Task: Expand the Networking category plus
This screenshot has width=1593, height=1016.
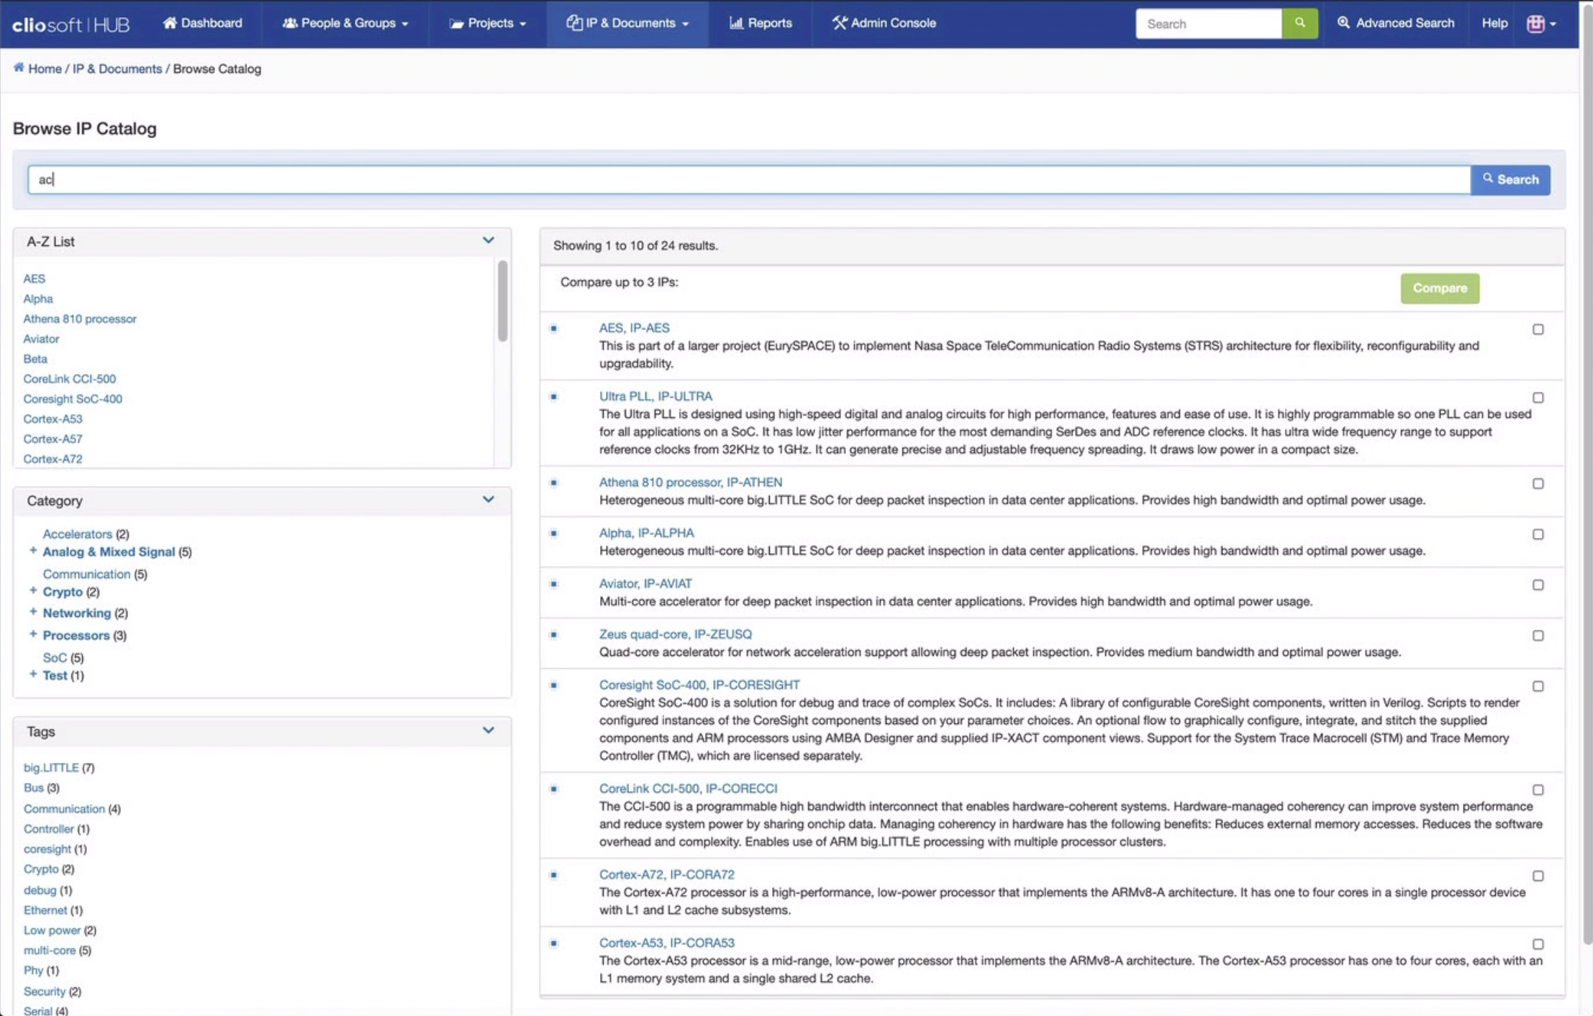Action: (33, 612)
